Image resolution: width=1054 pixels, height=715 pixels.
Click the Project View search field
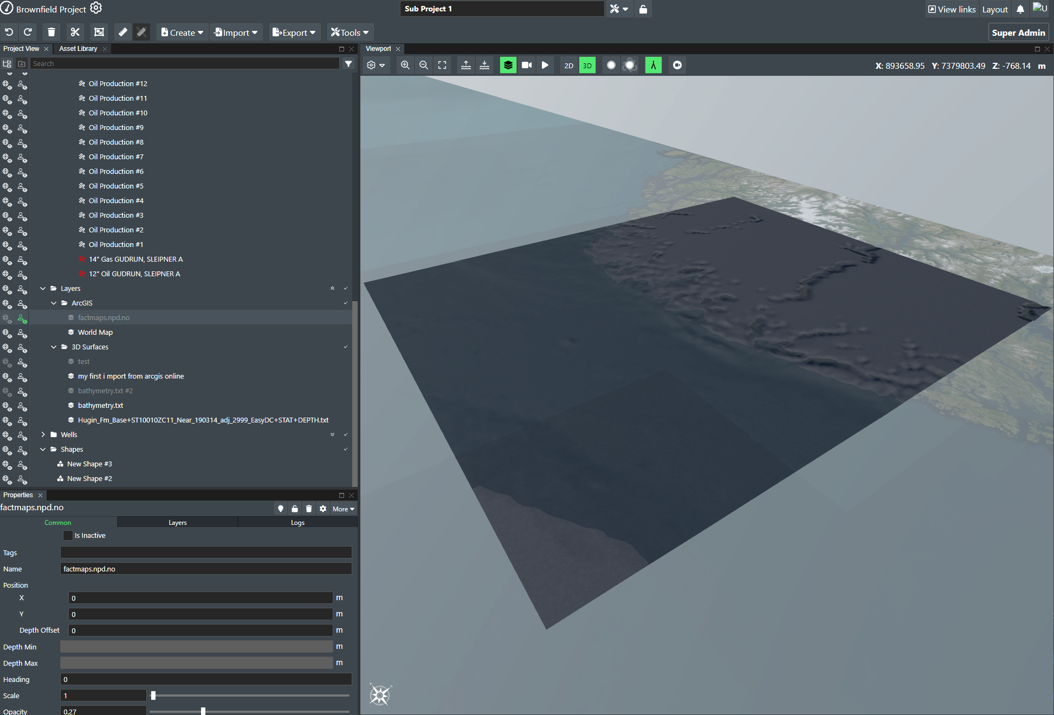[x=185, y=64]
